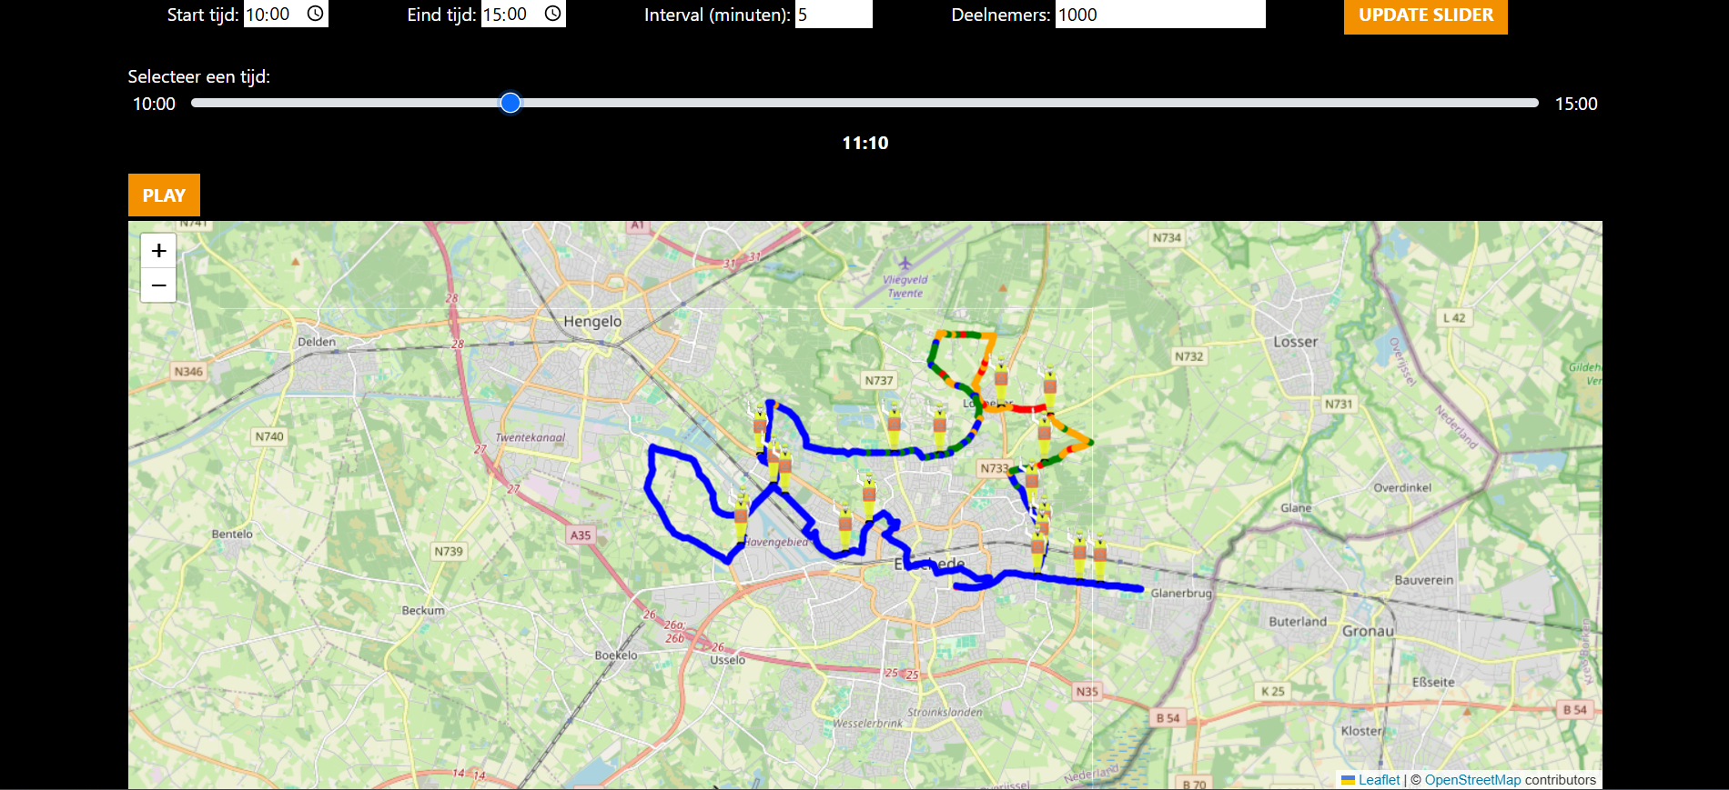Viewport: 1729px width, 790px height.
Task: Click the N739 road shield
Action: click(x=448, y=551)
